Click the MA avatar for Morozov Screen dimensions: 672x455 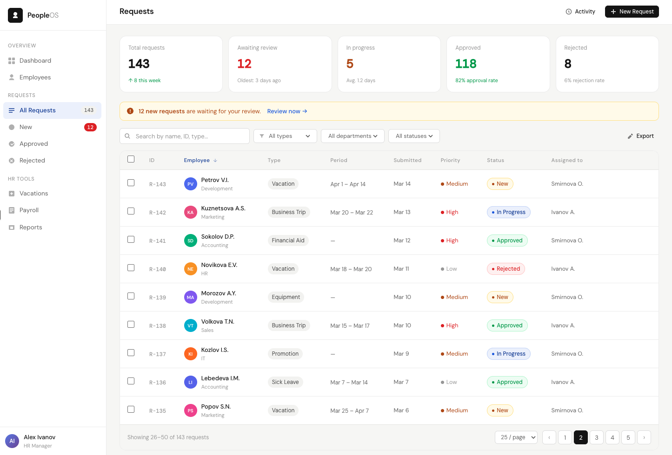coord(191,298)
